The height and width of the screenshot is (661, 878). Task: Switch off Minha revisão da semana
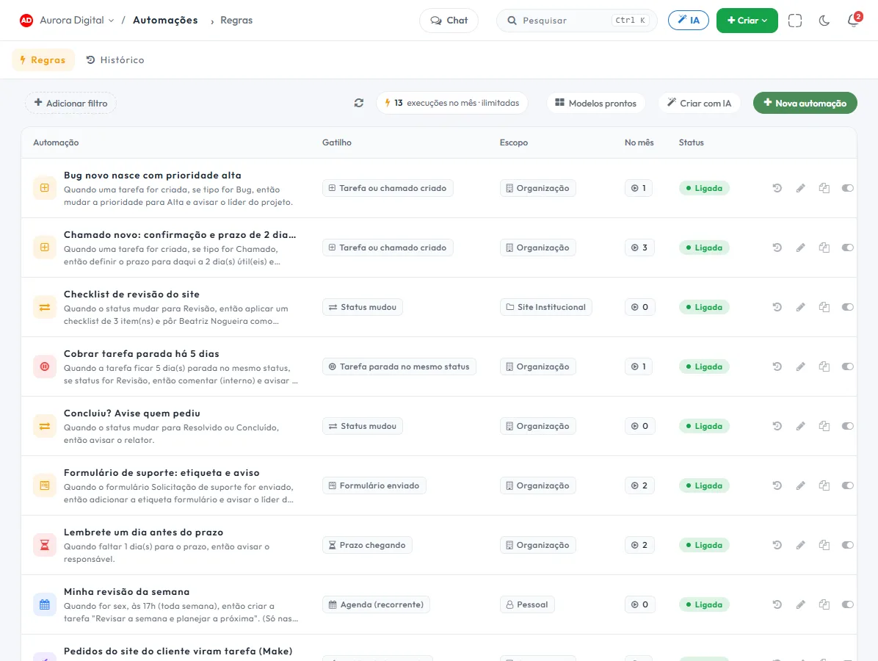tap(848, 604)
